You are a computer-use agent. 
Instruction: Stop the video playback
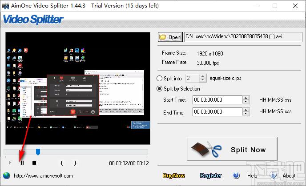point(34,163)
